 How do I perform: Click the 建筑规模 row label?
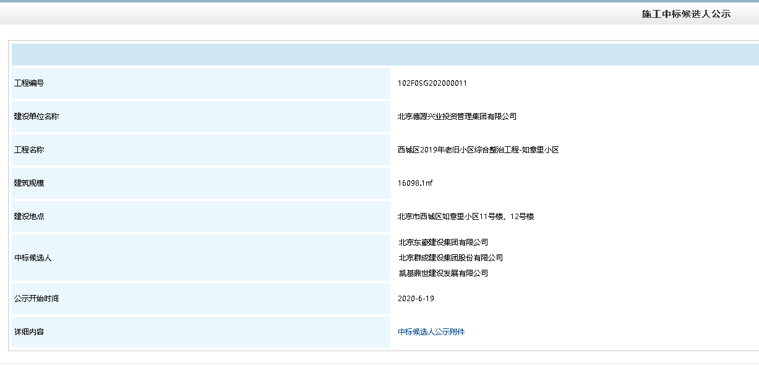29,183
